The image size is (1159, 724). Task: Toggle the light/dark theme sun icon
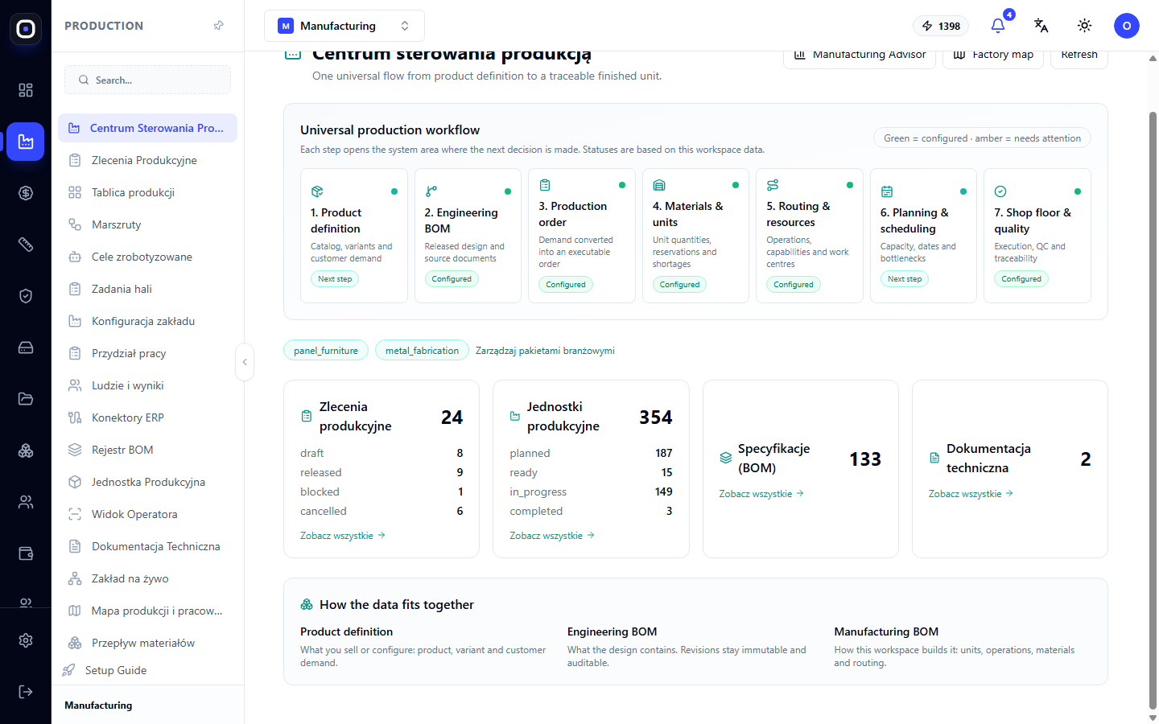point(1085,26)
